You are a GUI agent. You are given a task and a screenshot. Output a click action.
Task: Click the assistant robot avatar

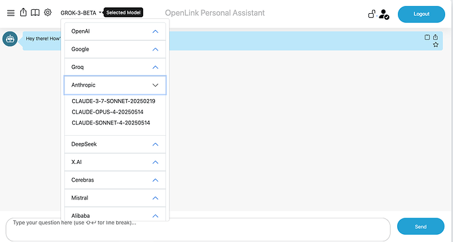pyautogui.click(x=10, y=39)
